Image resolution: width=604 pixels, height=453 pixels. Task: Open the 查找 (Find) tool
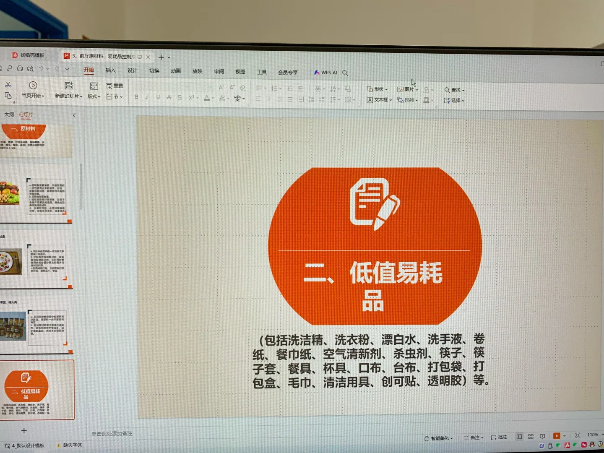pos(456,89)
